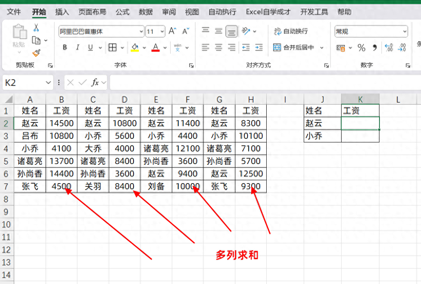The height and width of the screenshot is (284, 421).
Task: Click the wén phonetic guide icon
Action: (178, 48)
